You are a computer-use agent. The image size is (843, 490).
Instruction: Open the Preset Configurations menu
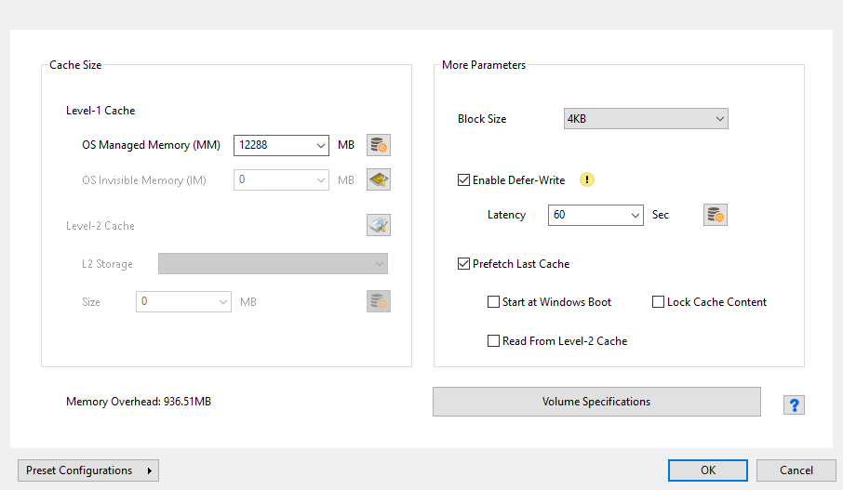pyautogui.click(x=88, y=470)
